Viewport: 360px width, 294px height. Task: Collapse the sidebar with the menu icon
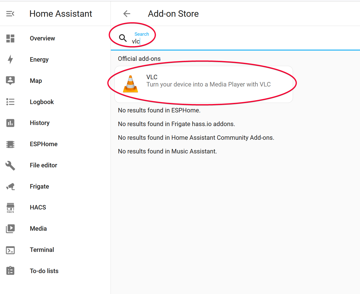pyautogui.click(x=10, y=14)
